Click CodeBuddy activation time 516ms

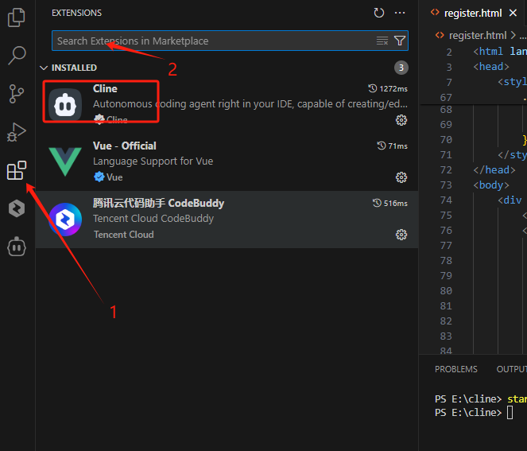click(389, 203)
